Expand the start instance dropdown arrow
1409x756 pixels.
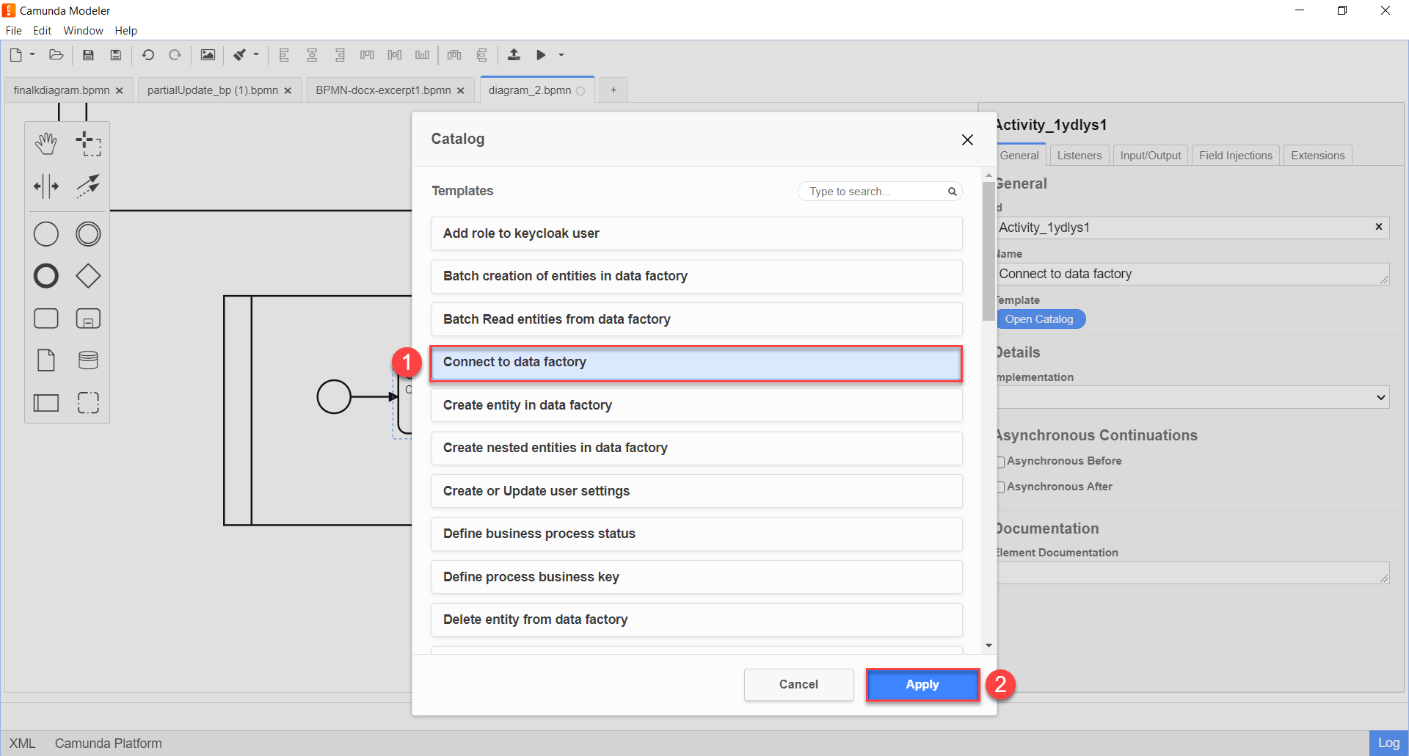pyautogui.click(x=561, y=55)
